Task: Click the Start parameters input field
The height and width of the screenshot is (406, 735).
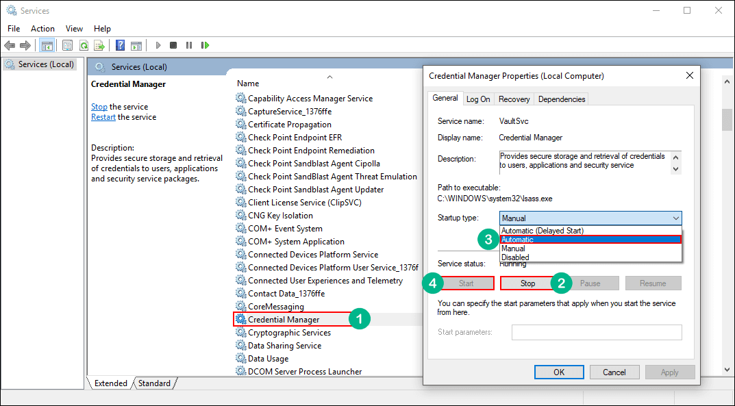Action: click(x=597, y=332)
